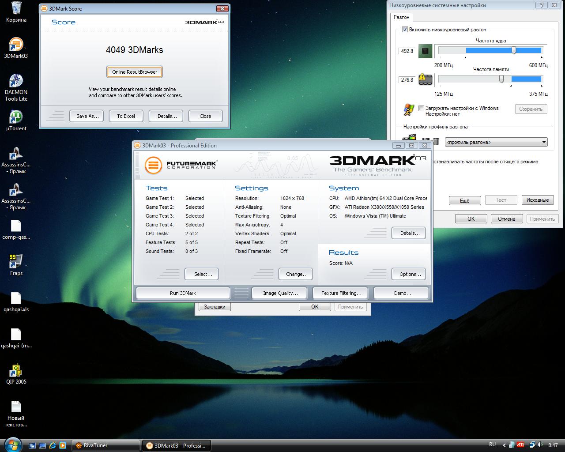This screenshot has height=452, width=565.
Task: Switch to the Разгон tab
Action: (x=402, y=17)
